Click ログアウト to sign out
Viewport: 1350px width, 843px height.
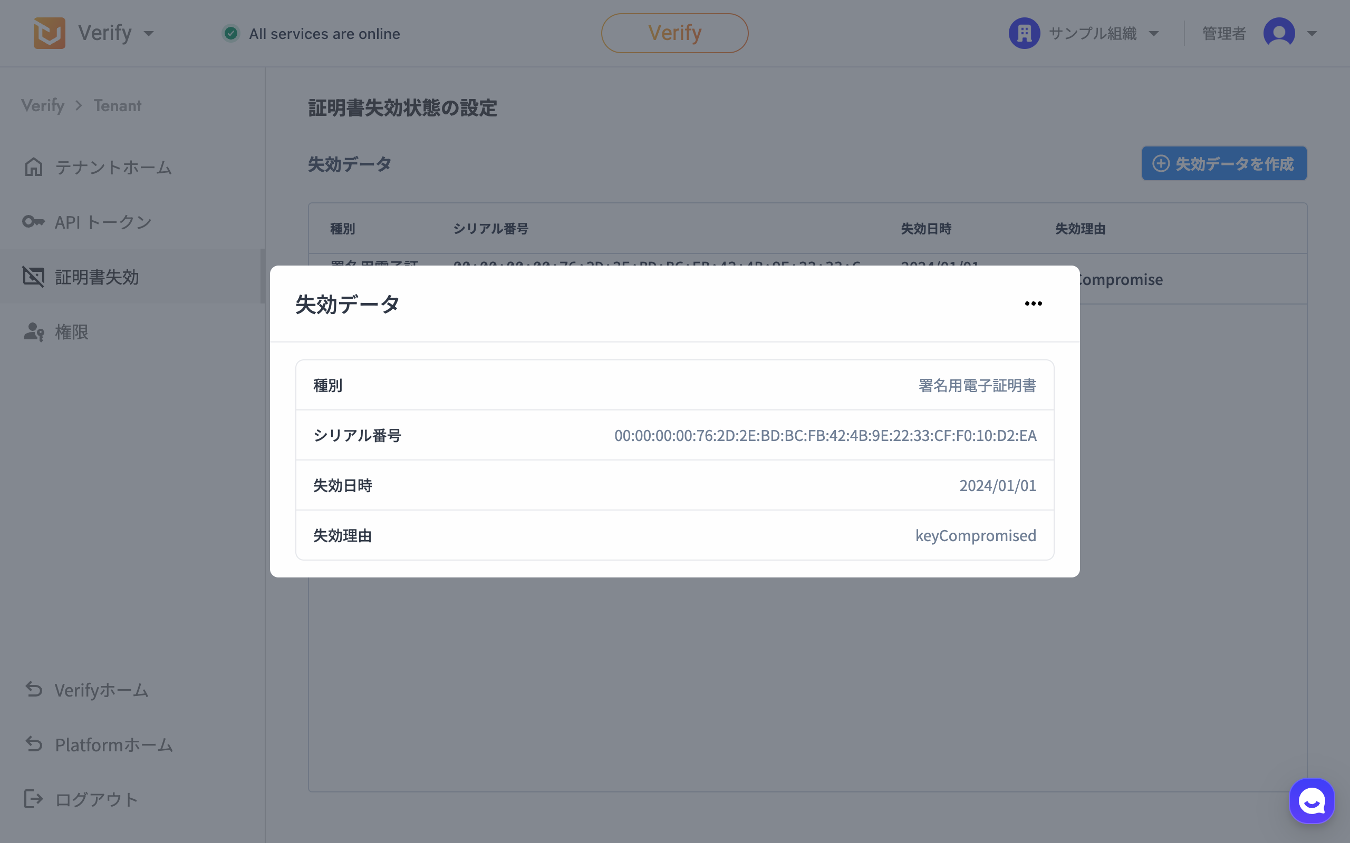(x=96, y=799)
